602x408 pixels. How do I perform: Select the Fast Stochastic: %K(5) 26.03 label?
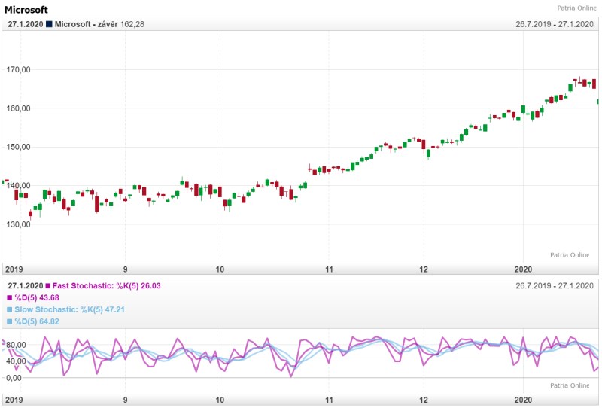click(107, 286)
